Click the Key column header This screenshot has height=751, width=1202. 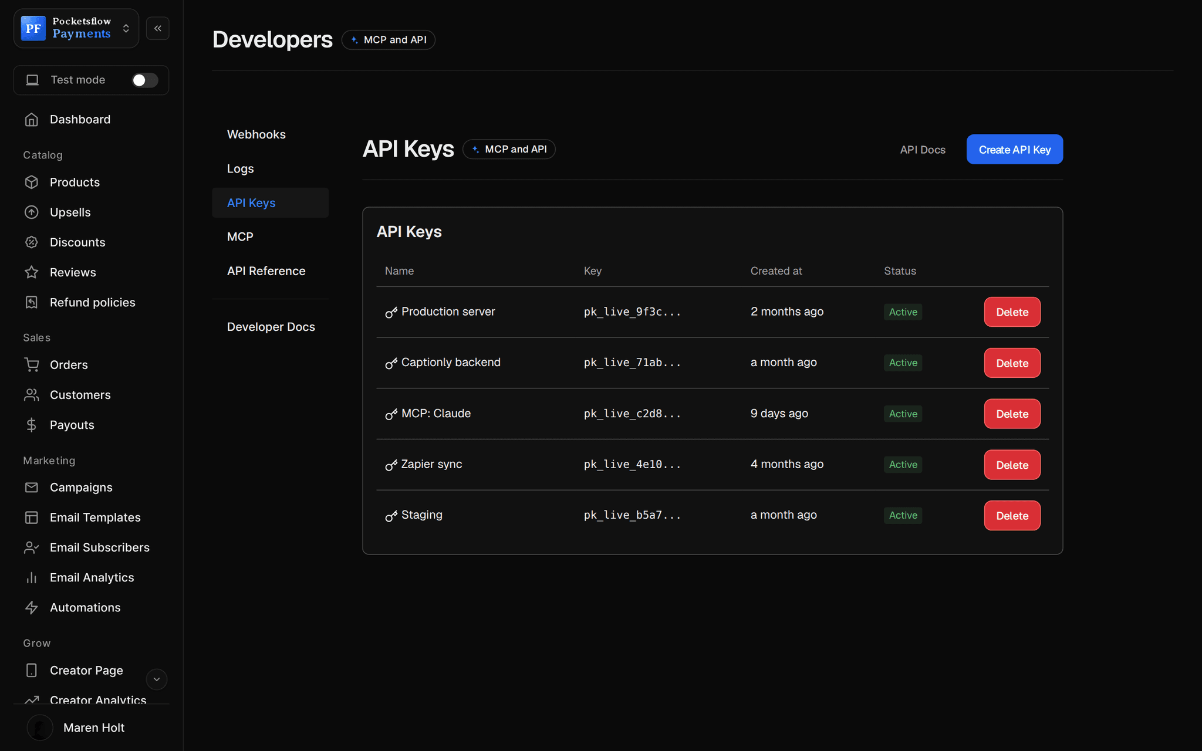tap(592, 271)
